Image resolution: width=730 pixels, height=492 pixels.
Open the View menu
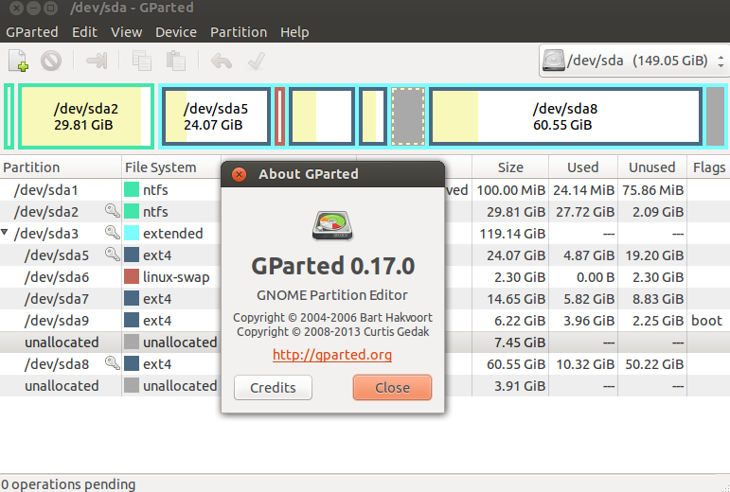[x=126, y=32]
